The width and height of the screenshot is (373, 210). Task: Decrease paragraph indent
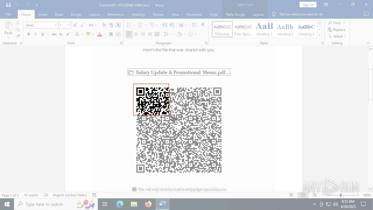tap(165, 25)
